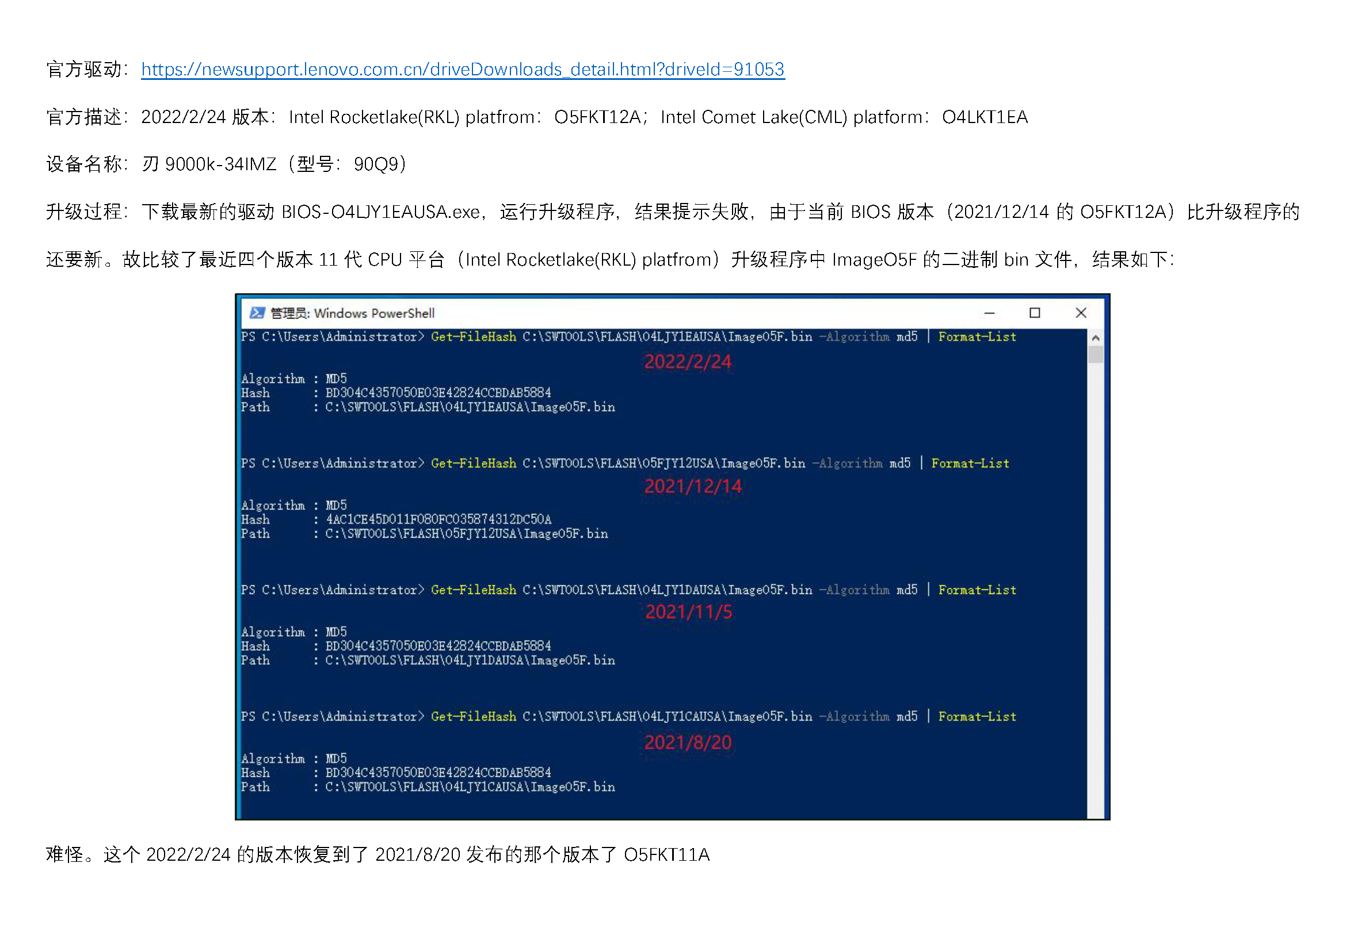1346x951 pixels.
Task: Click the '官方描述' description line
Action: point(537,117)
